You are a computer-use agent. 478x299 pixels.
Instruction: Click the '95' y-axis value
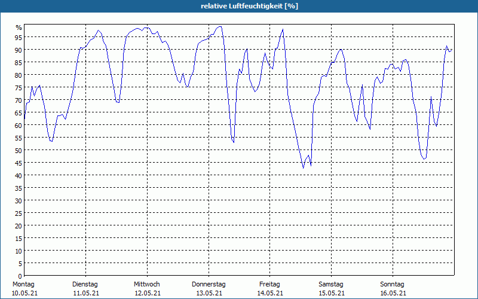click(19, 38)
